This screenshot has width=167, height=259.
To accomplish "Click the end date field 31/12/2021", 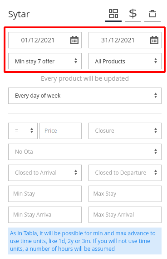I will (125, 40).
